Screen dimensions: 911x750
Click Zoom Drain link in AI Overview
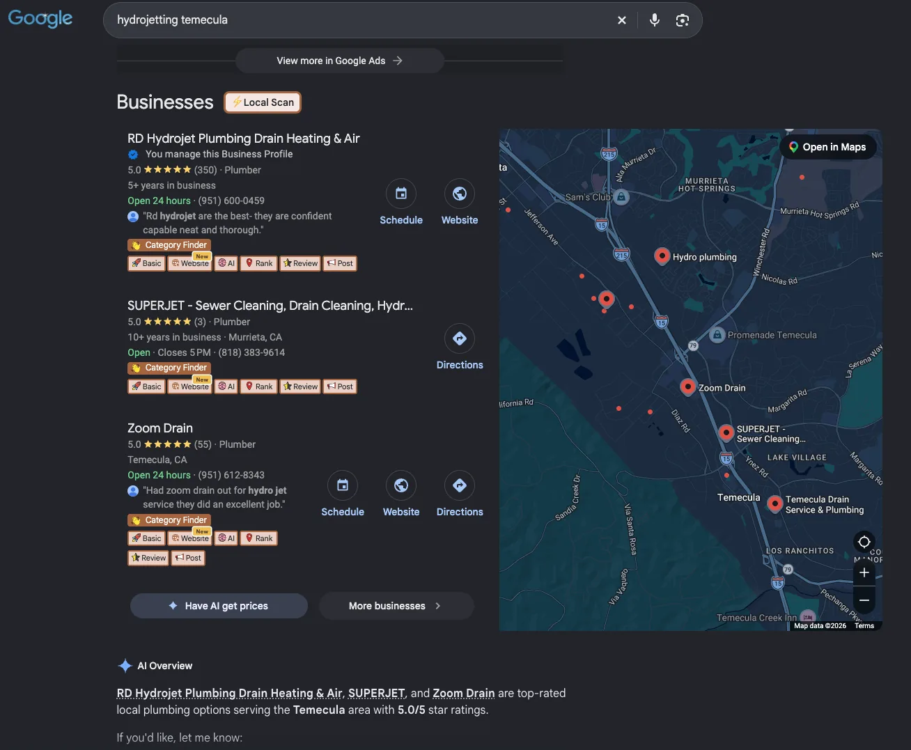(x=464, y=694)
